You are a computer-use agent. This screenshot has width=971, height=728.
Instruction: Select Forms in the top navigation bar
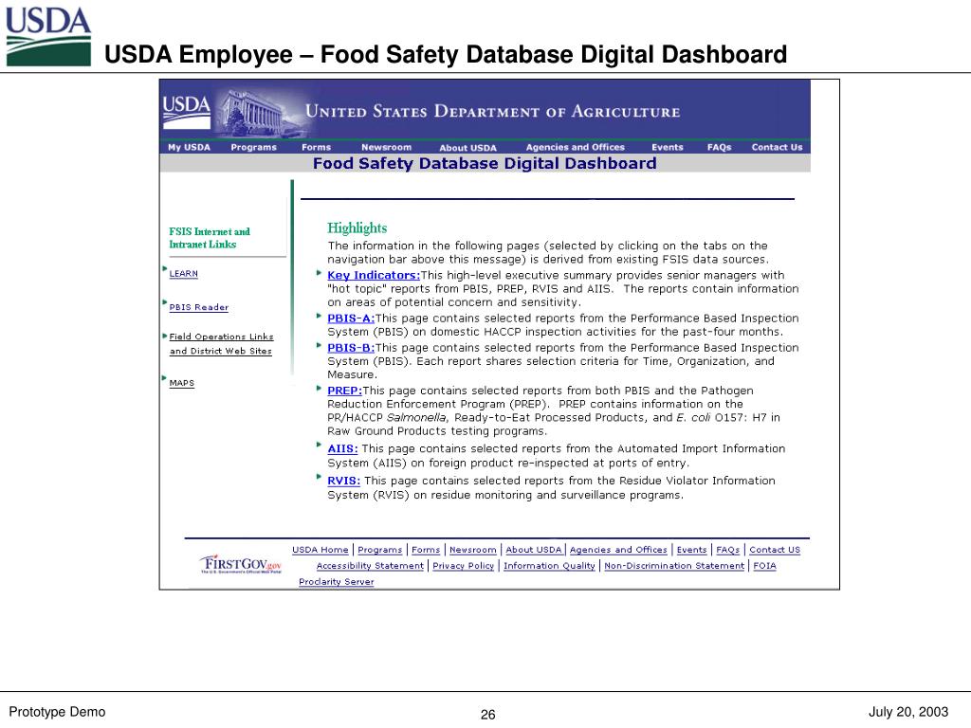coord(316,147)
